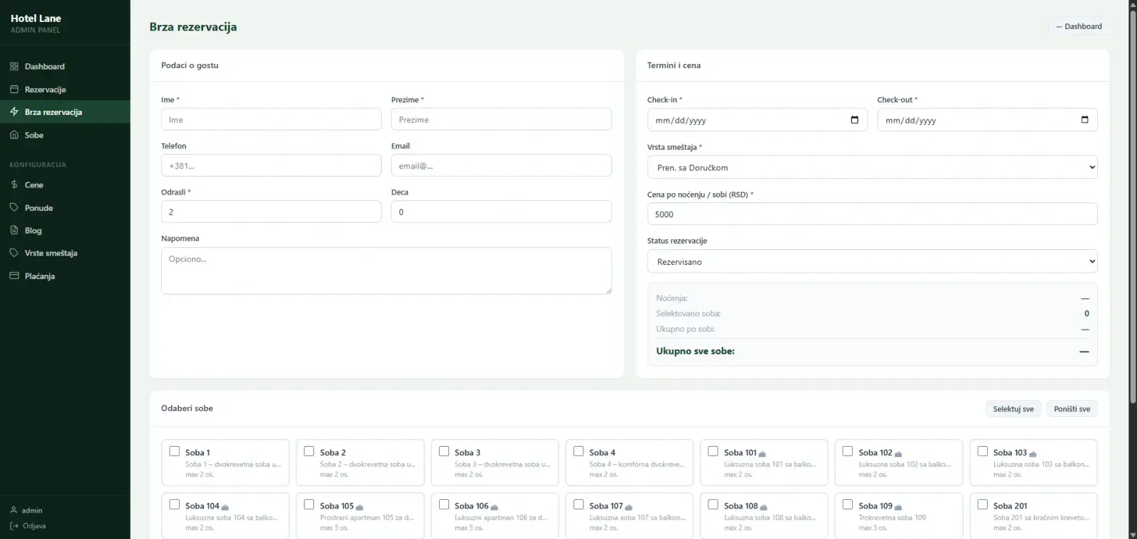Open Sobe page in the sidebar
This screenshot has height=539, width=1137.
[65, 134]
